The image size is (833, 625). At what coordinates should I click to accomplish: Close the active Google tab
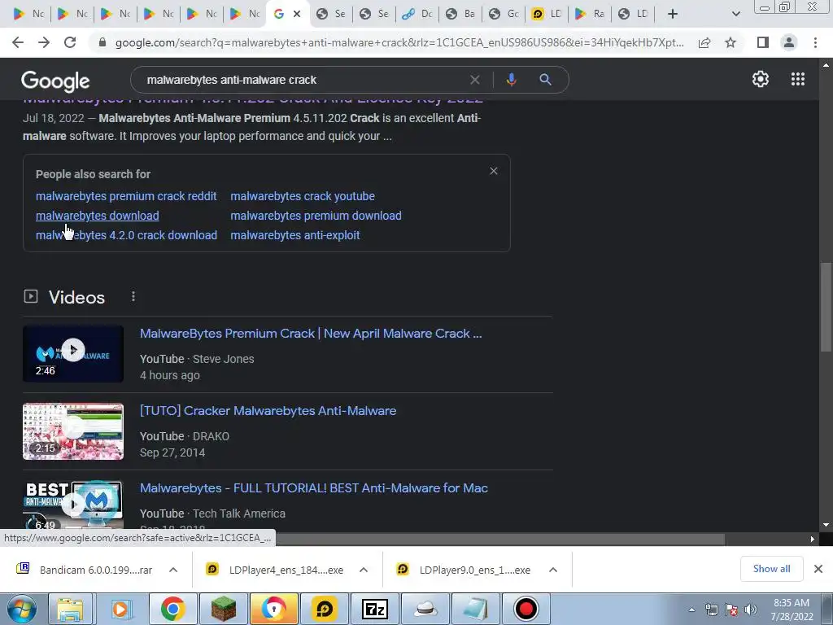tap(297, 14)
